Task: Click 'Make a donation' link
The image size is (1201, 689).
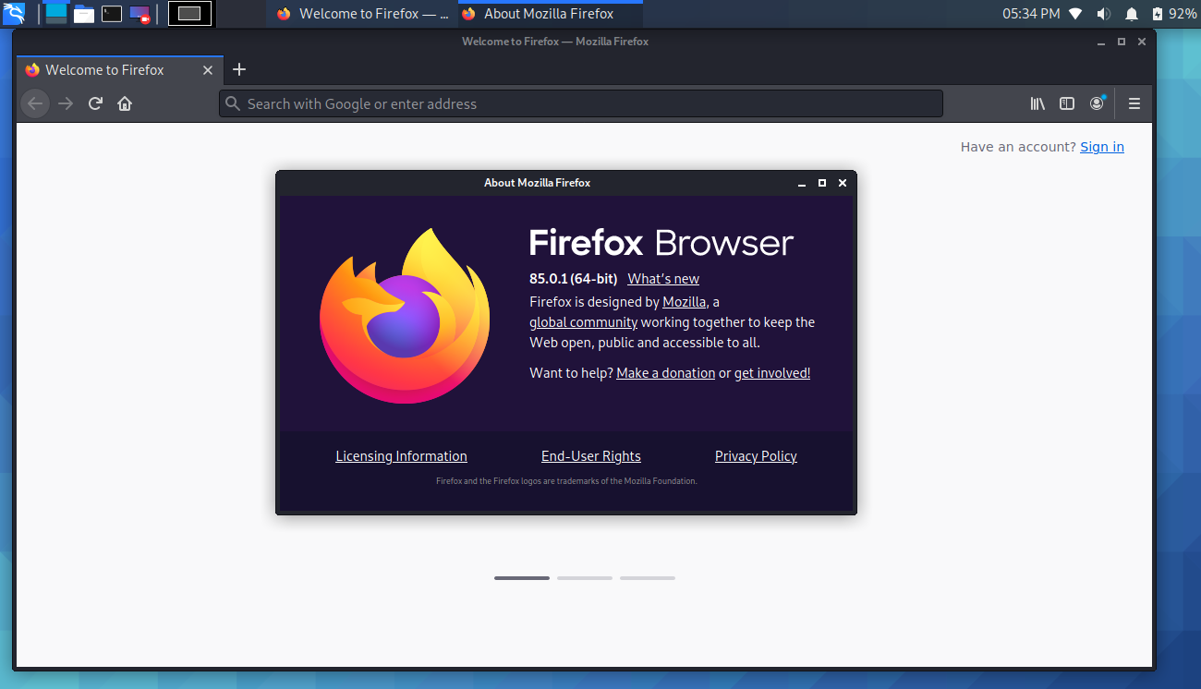Action: (665, 373)
